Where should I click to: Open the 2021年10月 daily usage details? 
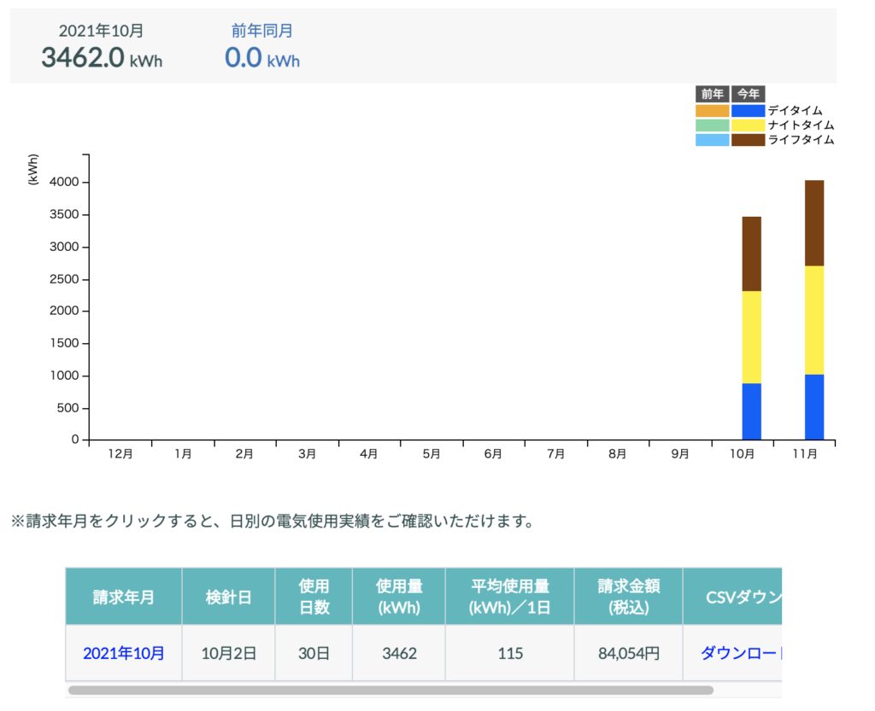click(123, 653)
